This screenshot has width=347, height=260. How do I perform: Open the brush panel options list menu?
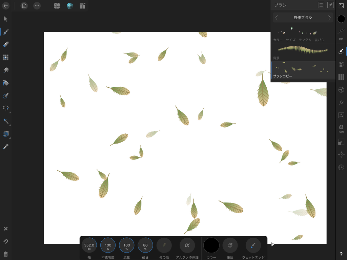[321, 5]
